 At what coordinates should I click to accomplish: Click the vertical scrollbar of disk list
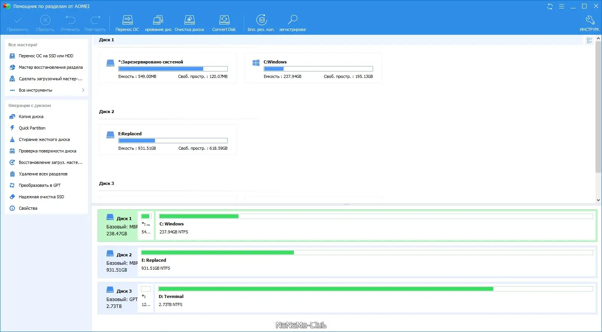pyautogui.click(x=598, y=107)
